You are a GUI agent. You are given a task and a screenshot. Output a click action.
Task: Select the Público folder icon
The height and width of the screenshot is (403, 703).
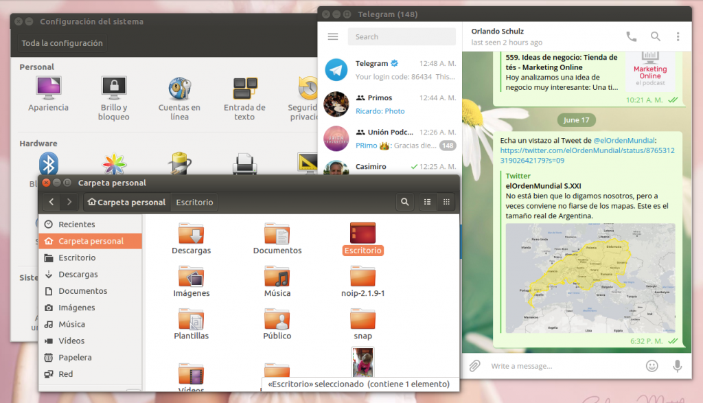[x=277, y=319]
